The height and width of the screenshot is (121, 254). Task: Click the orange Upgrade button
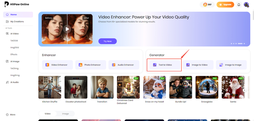[225, 4]
